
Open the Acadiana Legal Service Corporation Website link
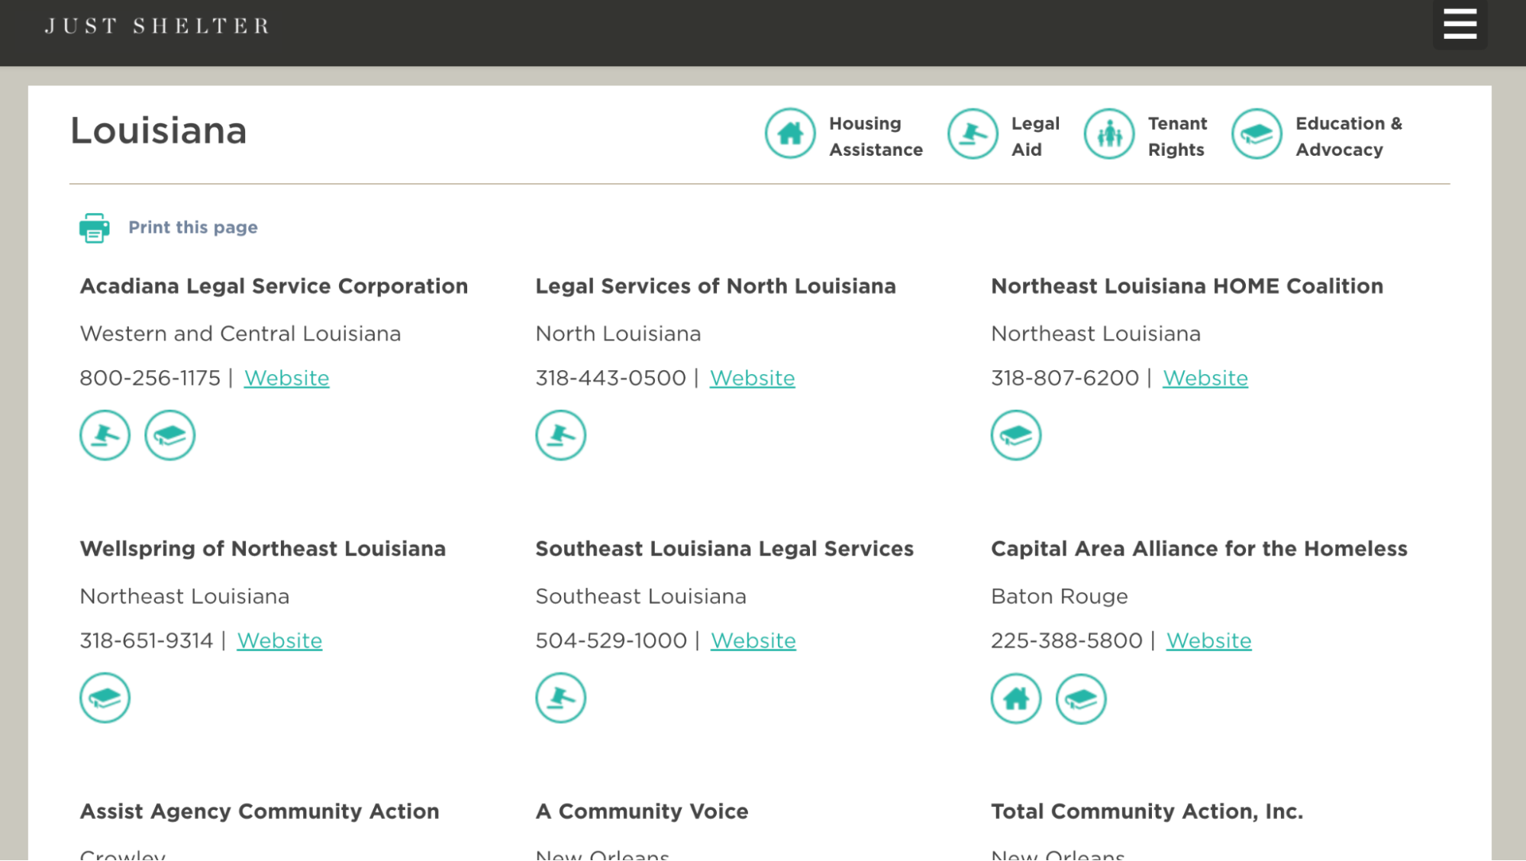[286, 378]
